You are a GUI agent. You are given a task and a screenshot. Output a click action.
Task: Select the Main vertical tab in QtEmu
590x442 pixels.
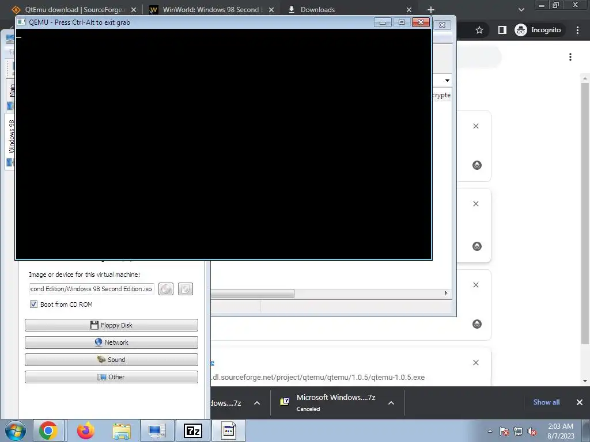pos(11,95)
